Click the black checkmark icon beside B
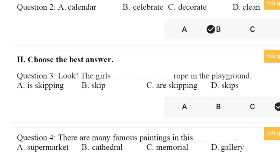Image resolution: width=280 pixels, height=152 pixels. 211,29
